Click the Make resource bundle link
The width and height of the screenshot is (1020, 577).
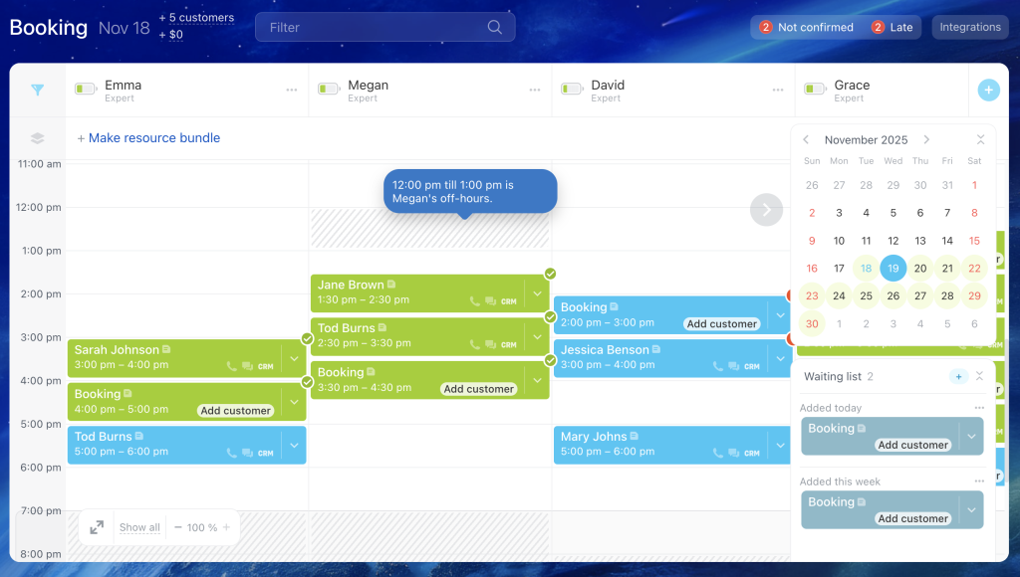148,137
